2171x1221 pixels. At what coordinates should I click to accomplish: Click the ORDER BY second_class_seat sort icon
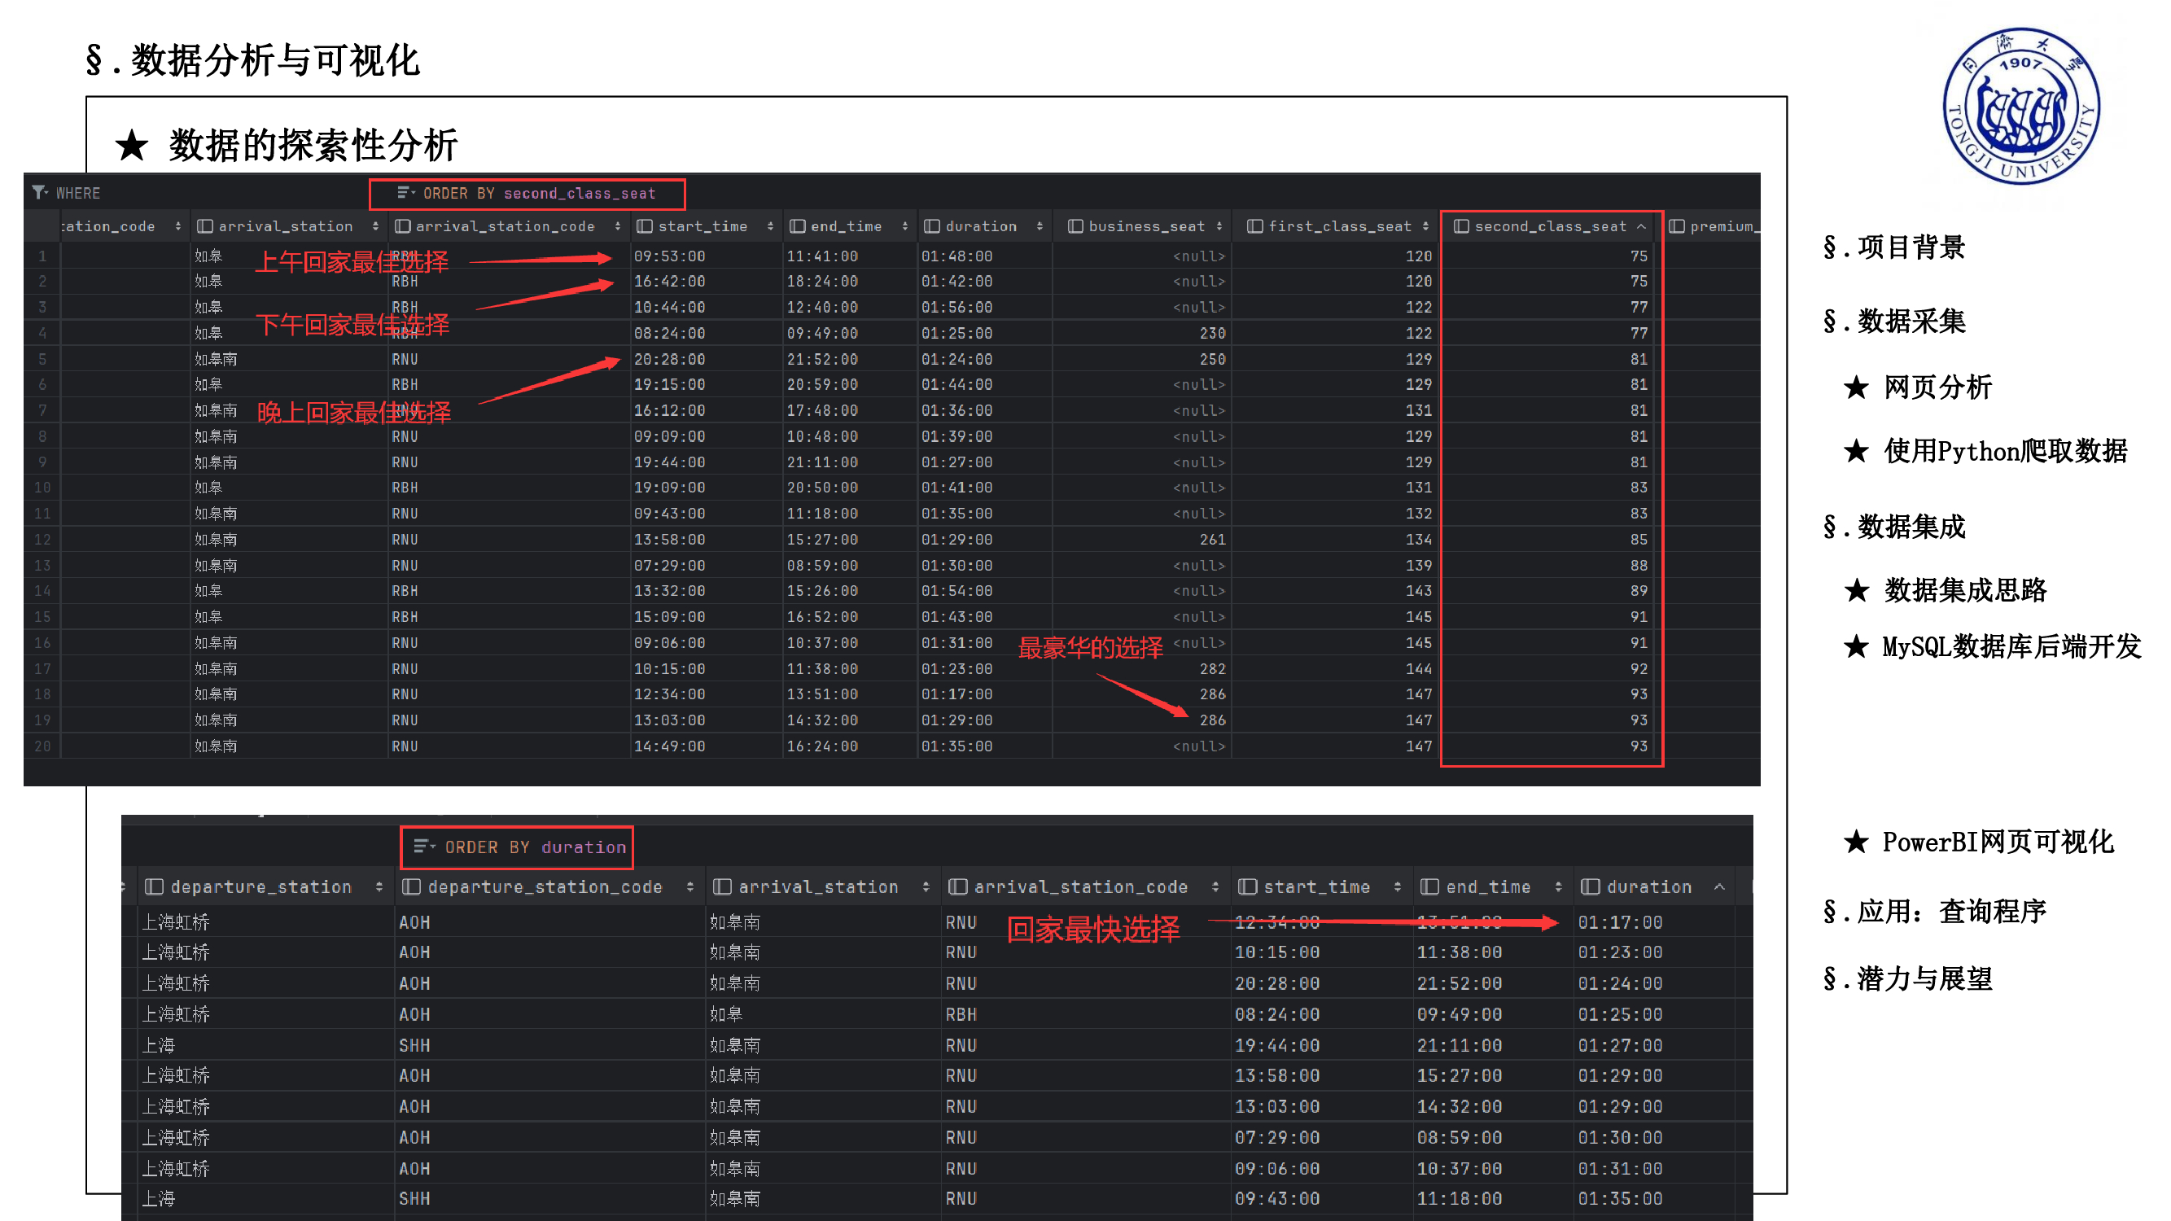(405, 193)
